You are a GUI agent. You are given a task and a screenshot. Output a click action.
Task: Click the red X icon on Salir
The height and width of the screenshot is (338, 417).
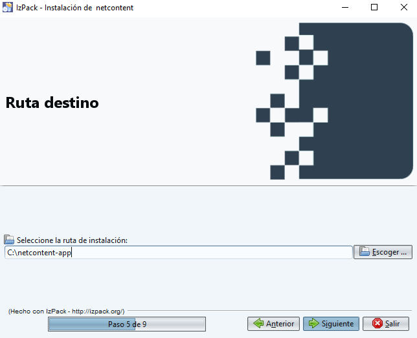pos(377,324)
